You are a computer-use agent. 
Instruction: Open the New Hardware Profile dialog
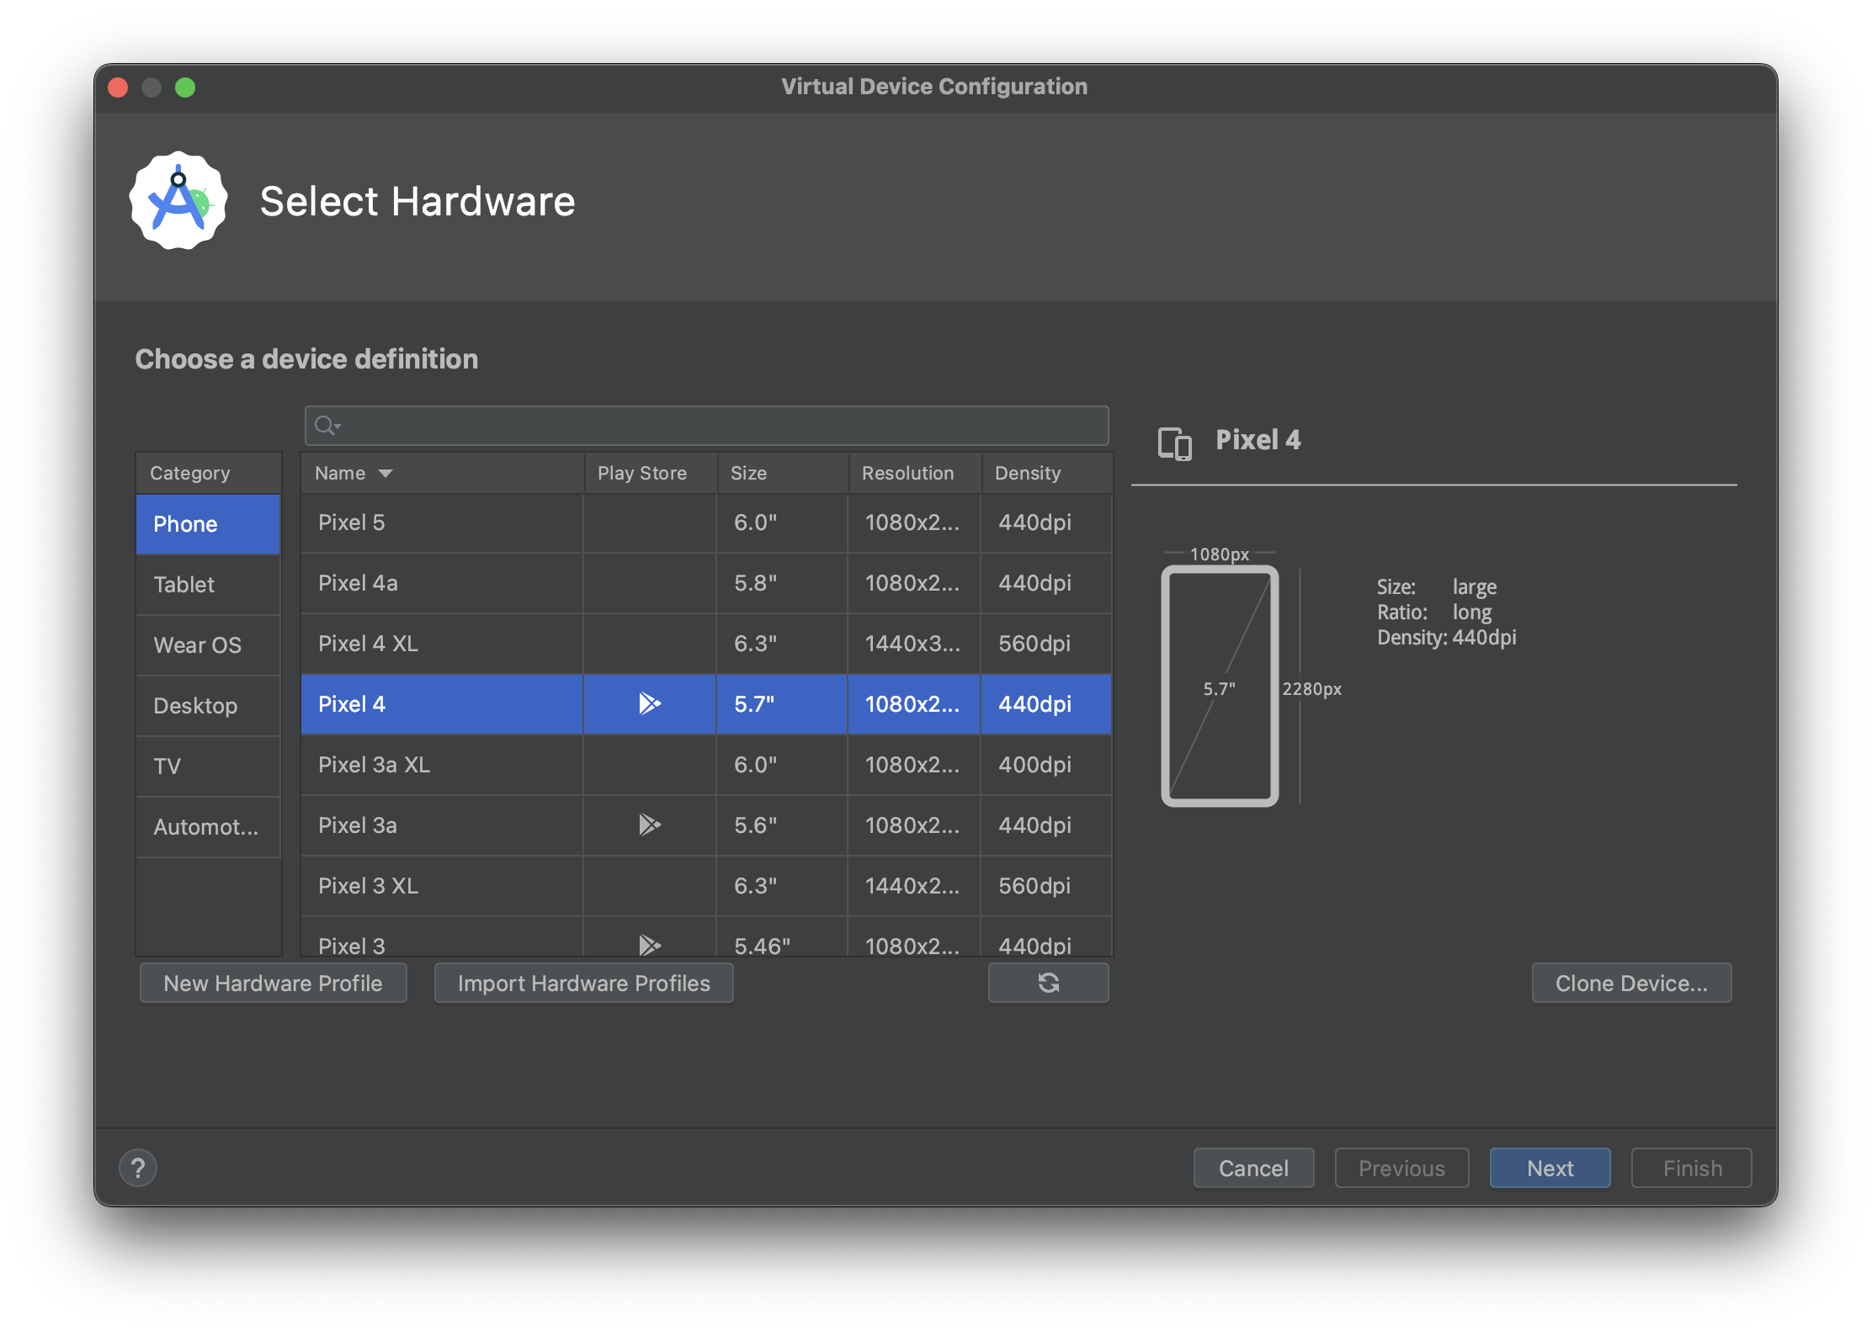point(273,983)
